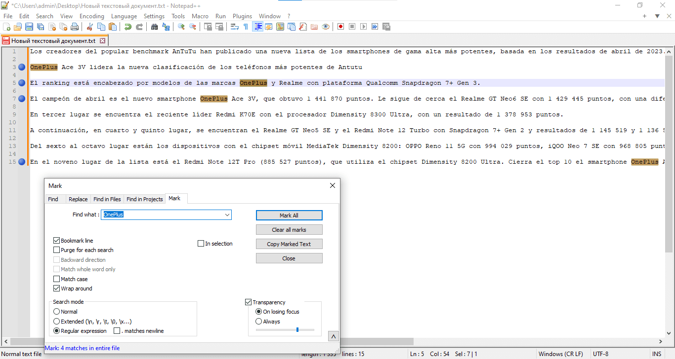Copy the selection with the toolbar Copy icon
The height and width of the screenshot is (359, 675).
101,27
